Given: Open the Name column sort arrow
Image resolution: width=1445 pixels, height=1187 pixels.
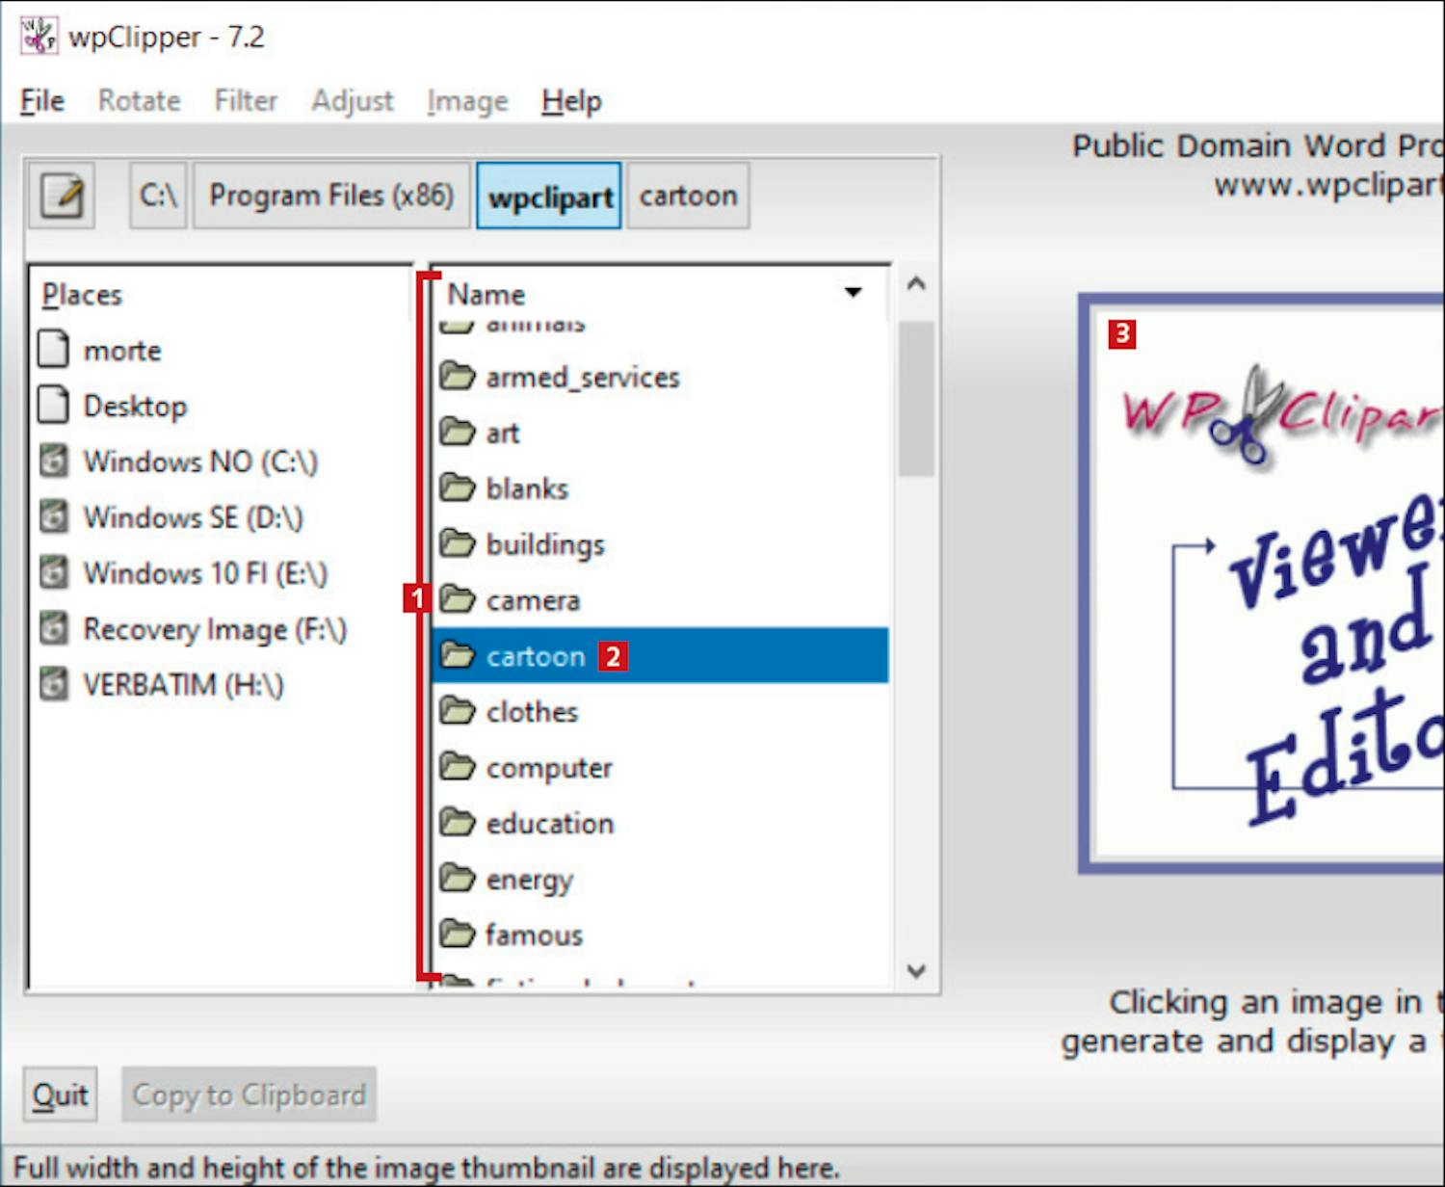Looking at the screenshot, I should [853, 293].
